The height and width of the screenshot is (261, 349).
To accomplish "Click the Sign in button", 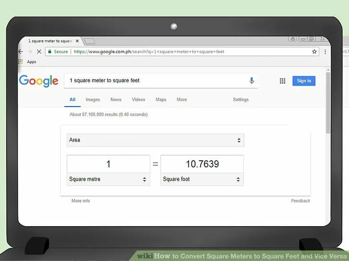I will click(304, 81).
